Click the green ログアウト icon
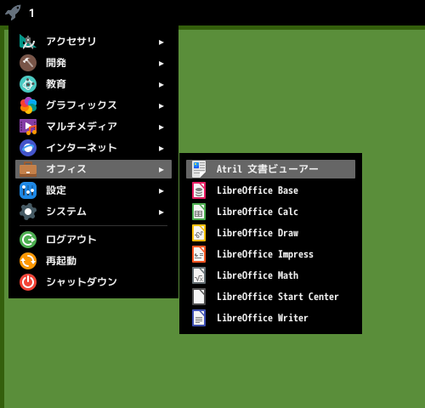The width and height of the screenshot is (425, 408). click(28, 240)
